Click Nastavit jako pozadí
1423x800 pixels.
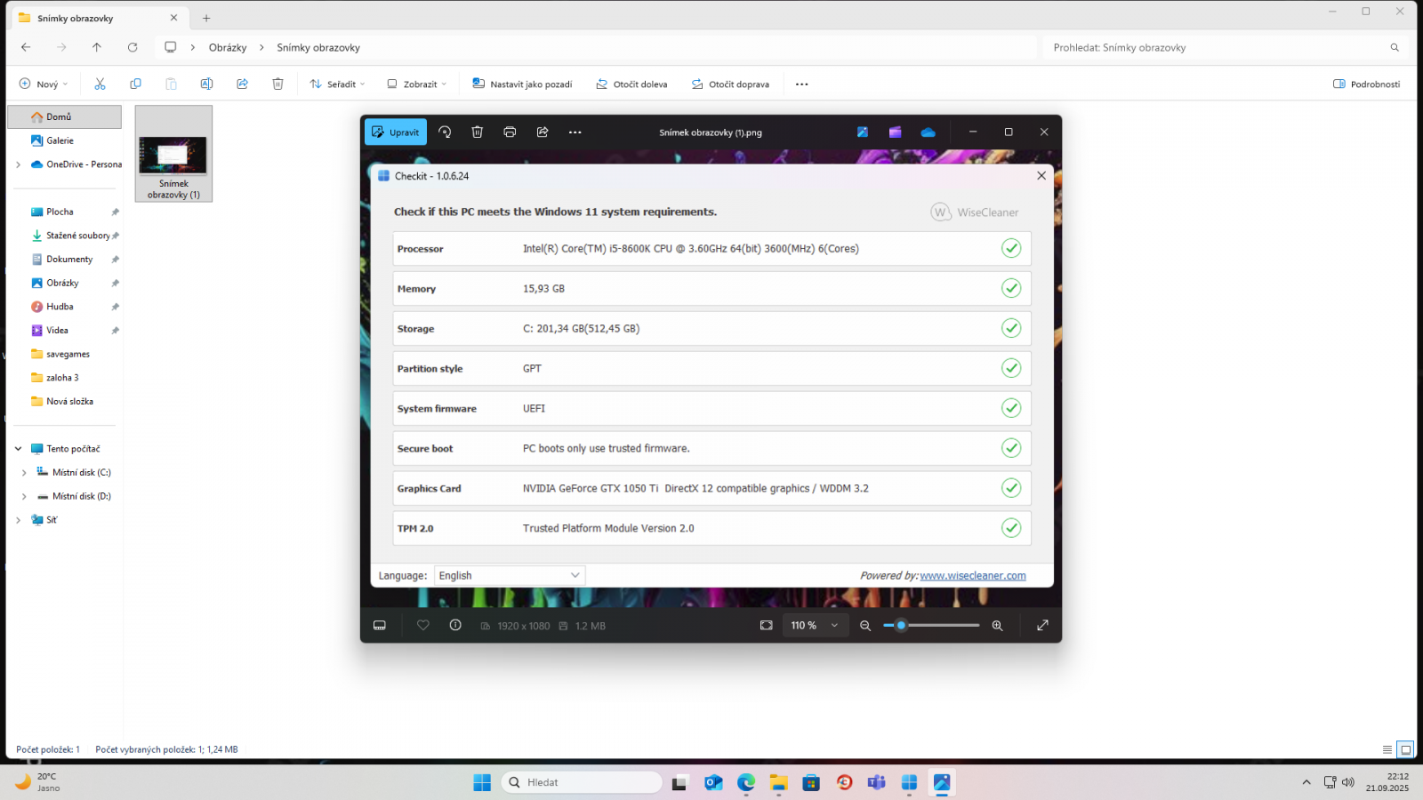[x=522, y=84]
